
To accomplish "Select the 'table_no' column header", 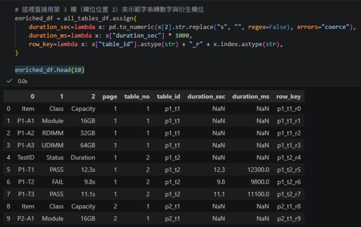I will pyautogui.click(x=137, y=96).
